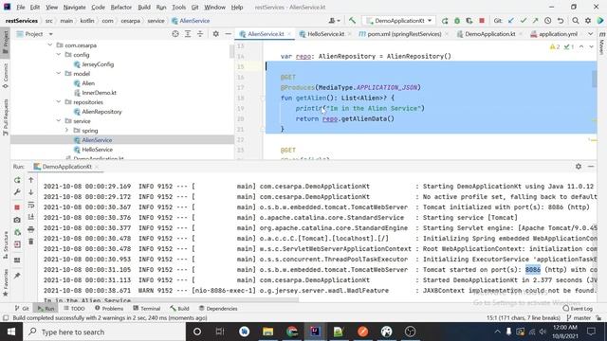Open File Explorer from taskbar
This screenshot has width=607, height=341.
[x=267, y=332]
